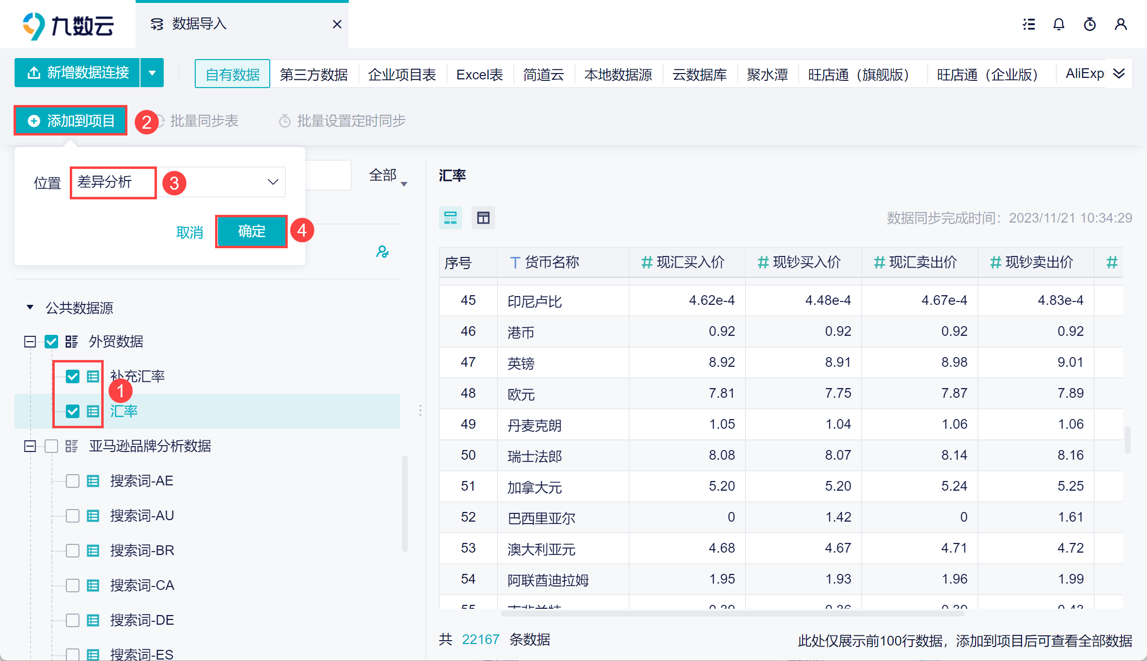Open the timer clock icon in header
1147x661 pixels.
1090,24
